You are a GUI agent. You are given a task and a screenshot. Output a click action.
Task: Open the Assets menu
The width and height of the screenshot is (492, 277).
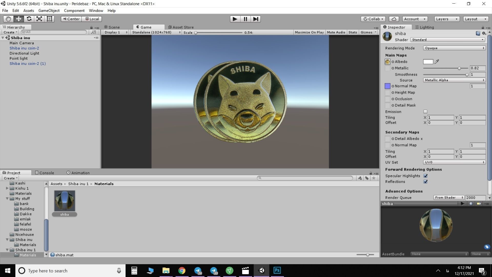(x=28, y=11)
